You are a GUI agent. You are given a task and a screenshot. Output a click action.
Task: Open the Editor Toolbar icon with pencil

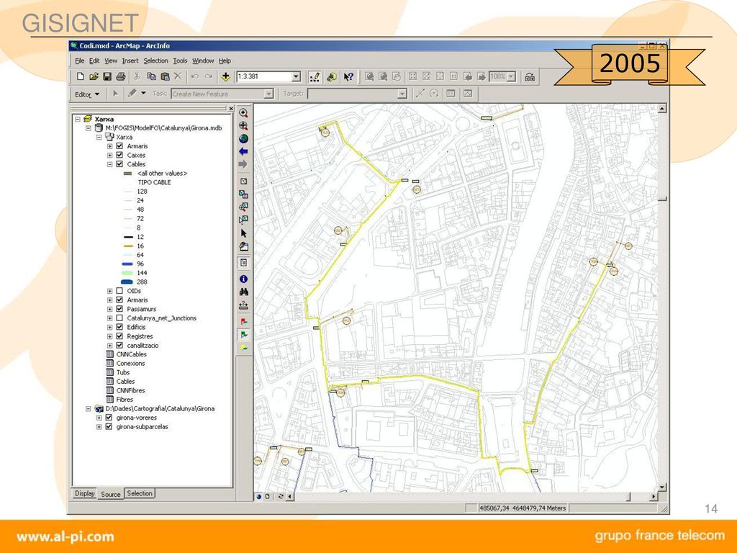(x=315, y=76)
